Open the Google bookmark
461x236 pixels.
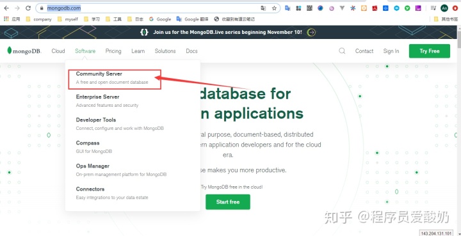(160, 19)
